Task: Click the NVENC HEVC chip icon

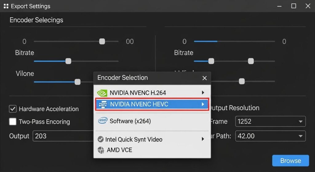Action: (102, 104)
